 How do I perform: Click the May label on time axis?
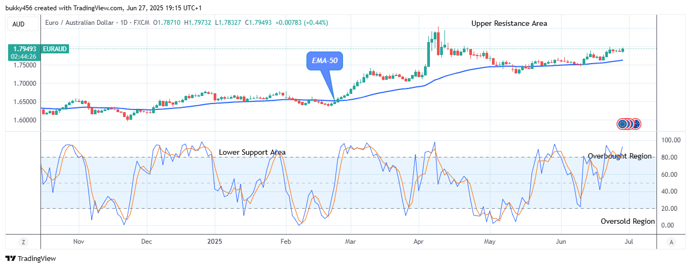tap(489, 243)
